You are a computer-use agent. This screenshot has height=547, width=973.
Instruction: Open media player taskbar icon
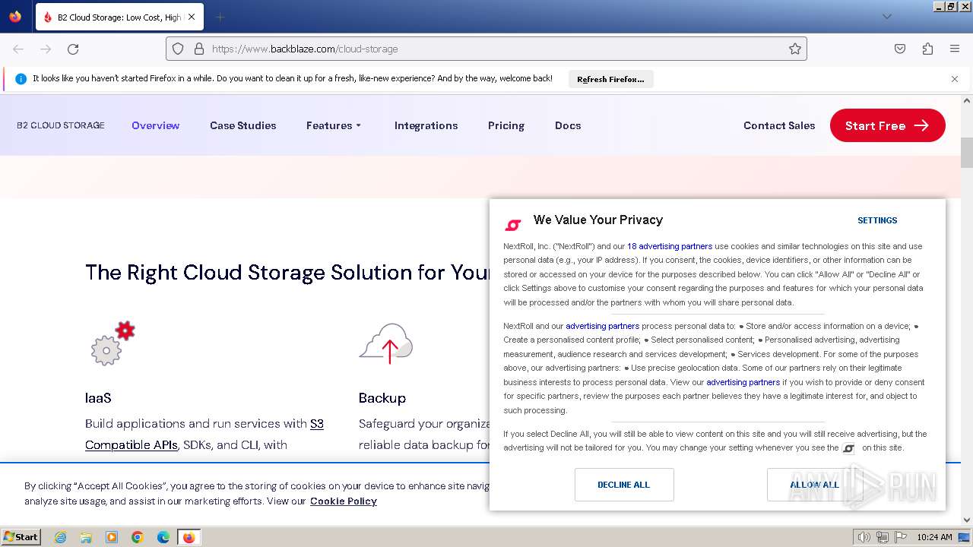tap(112, 537)
